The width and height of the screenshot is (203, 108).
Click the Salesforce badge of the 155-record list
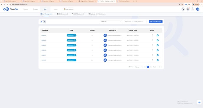point(71,60)
